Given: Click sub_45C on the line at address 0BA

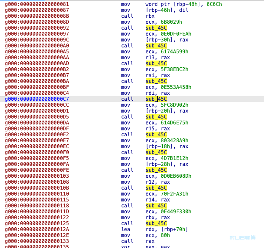Looking at the screenshot, I should tap(156, 81).
